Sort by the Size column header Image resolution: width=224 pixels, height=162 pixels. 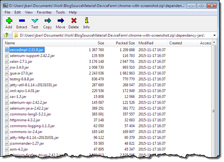pos(90,43)
